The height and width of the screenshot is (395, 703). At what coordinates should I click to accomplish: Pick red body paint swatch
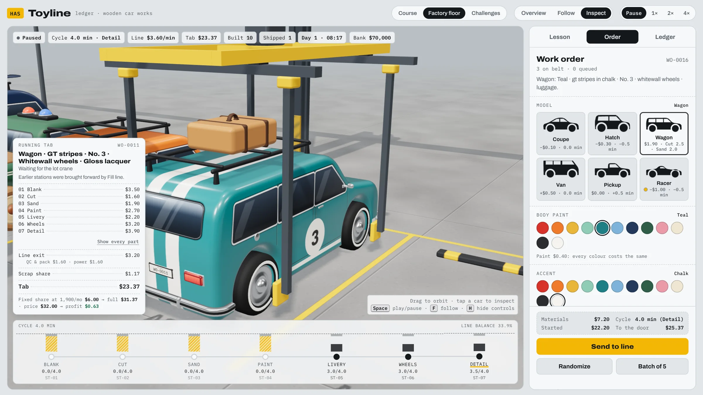click(x=542, y=228)
